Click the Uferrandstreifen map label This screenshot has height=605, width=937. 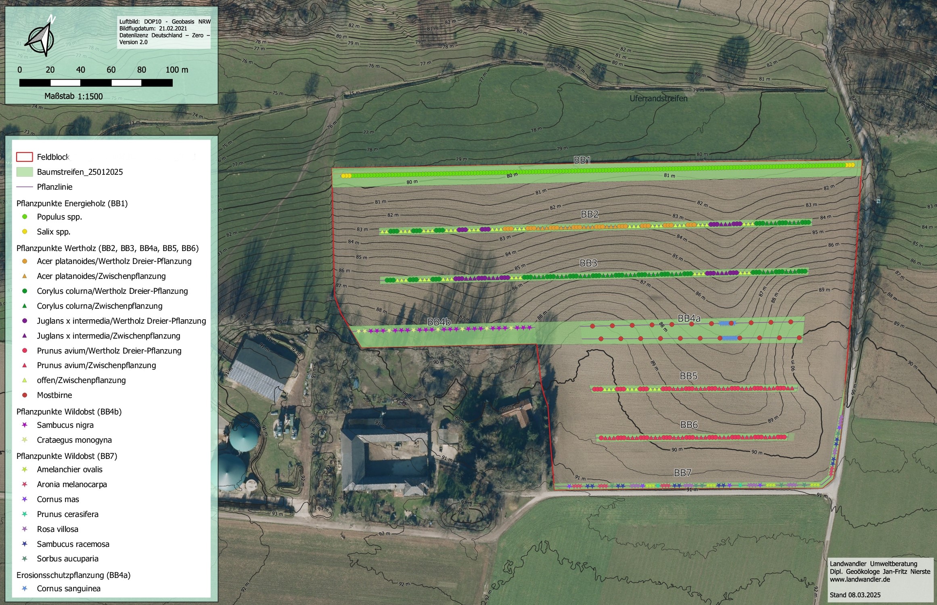(x=659, y=98)
